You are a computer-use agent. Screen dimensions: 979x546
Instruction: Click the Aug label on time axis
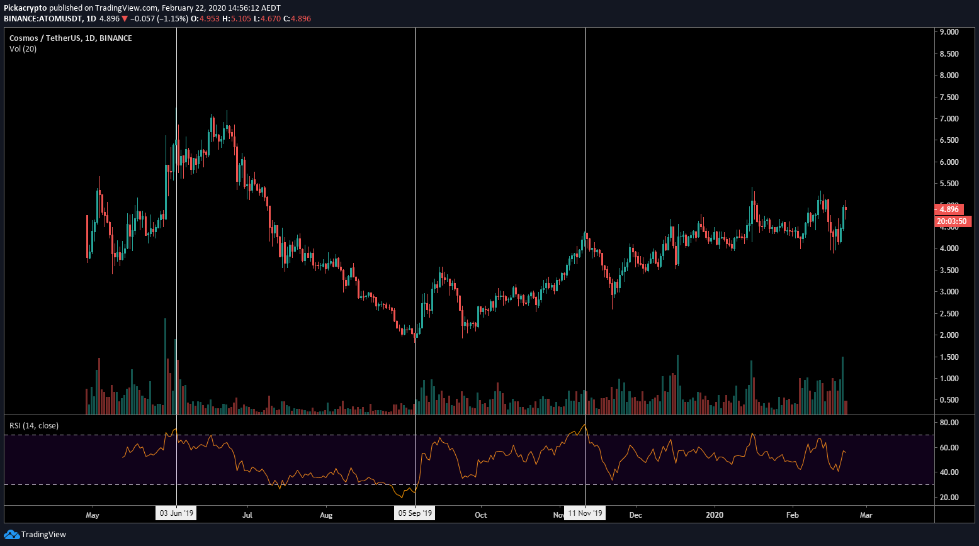(x=326, y=515)
